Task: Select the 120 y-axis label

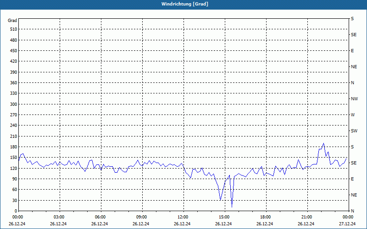Action: pos(14,168)
